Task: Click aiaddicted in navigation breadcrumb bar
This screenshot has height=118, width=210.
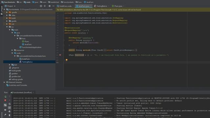Action: (x=54, y=2)
